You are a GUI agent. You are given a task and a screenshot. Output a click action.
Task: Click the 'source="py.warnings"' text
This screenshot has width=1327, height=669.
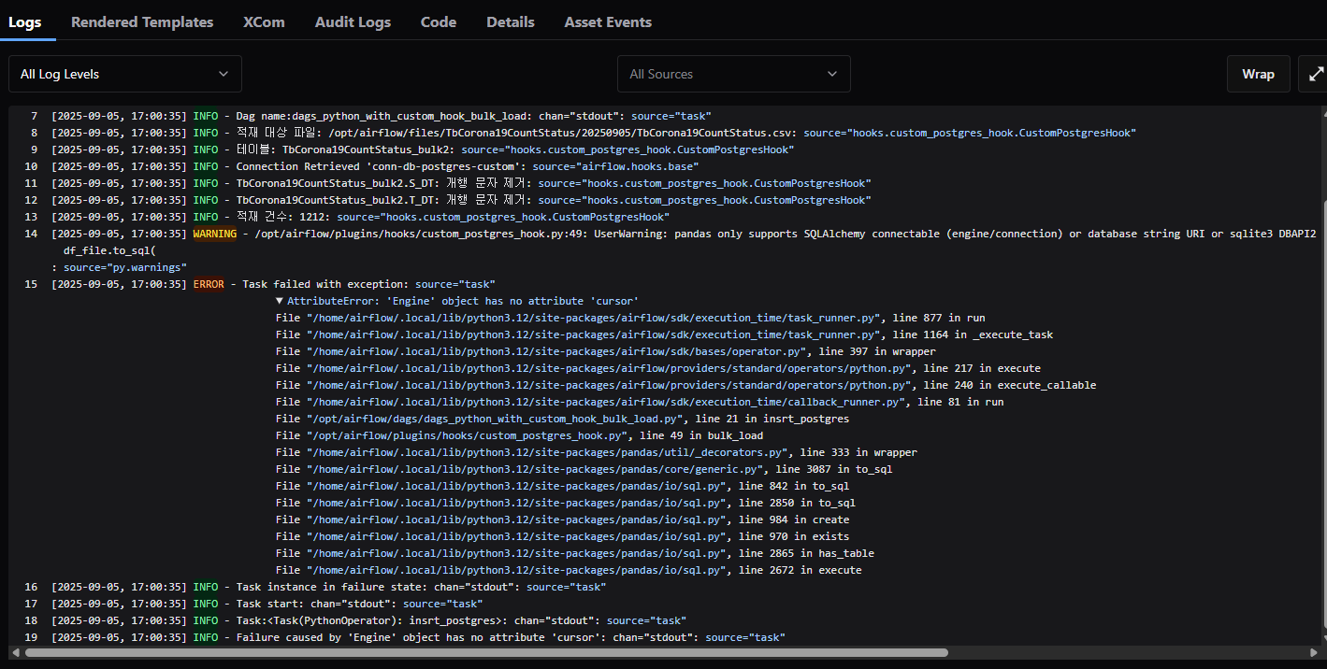(x=125, y=267)
